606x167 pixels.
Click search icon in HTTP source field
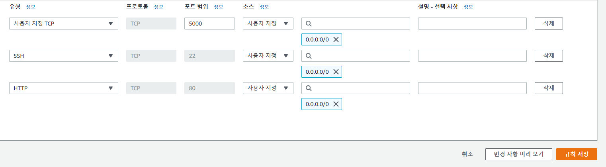pos(309,88)
